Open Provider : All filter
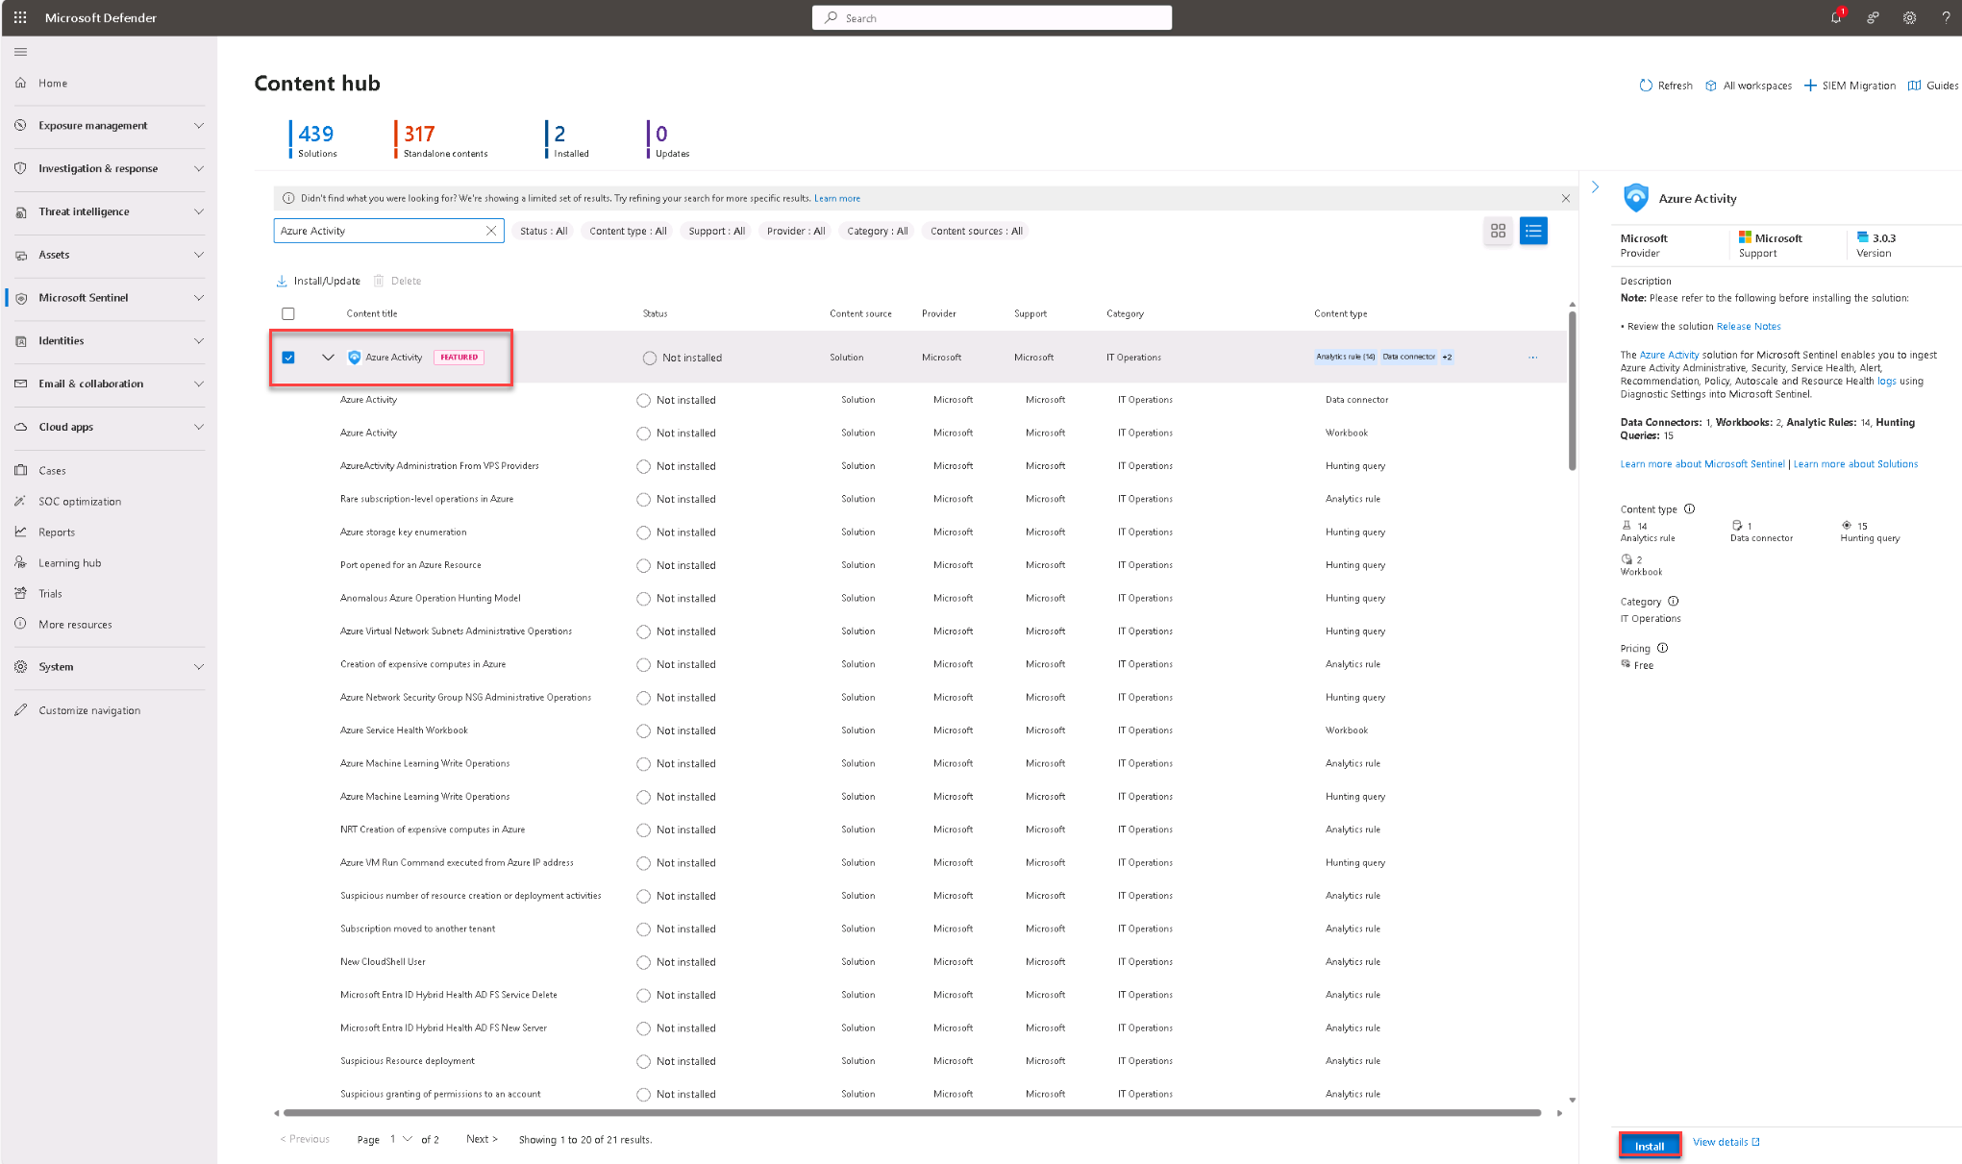 click(x=796, y=231)
